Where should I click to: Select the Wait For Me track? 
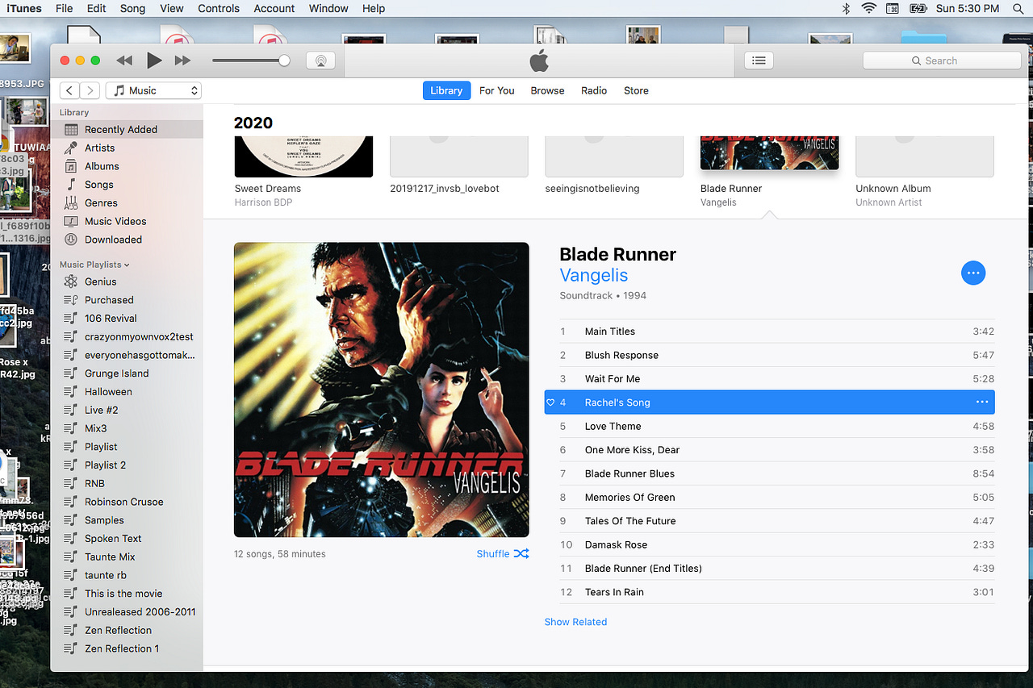777,379
